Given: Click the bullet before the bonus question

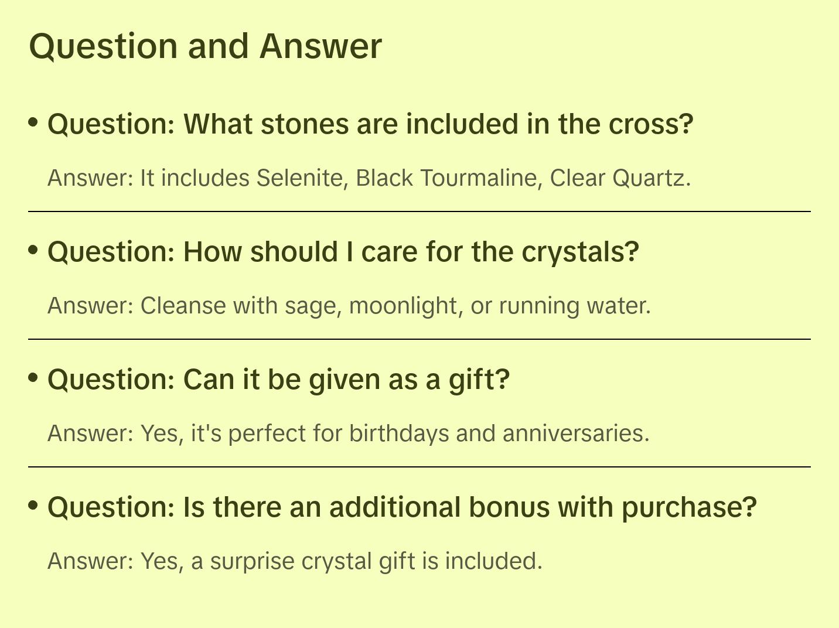Looking at the screenshot, I should click(33, 506).
